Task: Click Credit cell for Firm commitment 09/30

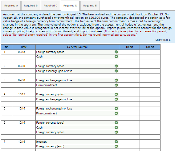Action: [150, 85]
